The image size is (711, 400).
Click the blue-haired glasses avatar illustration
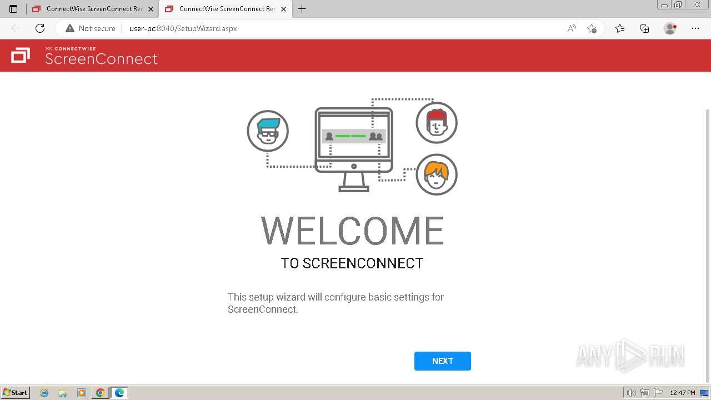(268, 131)
